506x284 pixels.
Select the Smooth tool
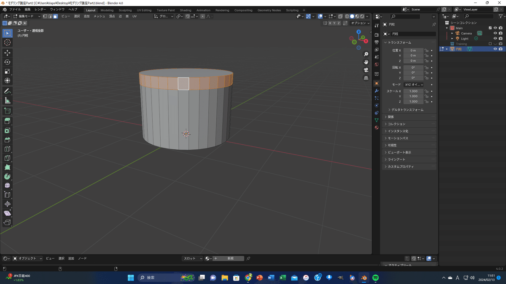point(7,186)
